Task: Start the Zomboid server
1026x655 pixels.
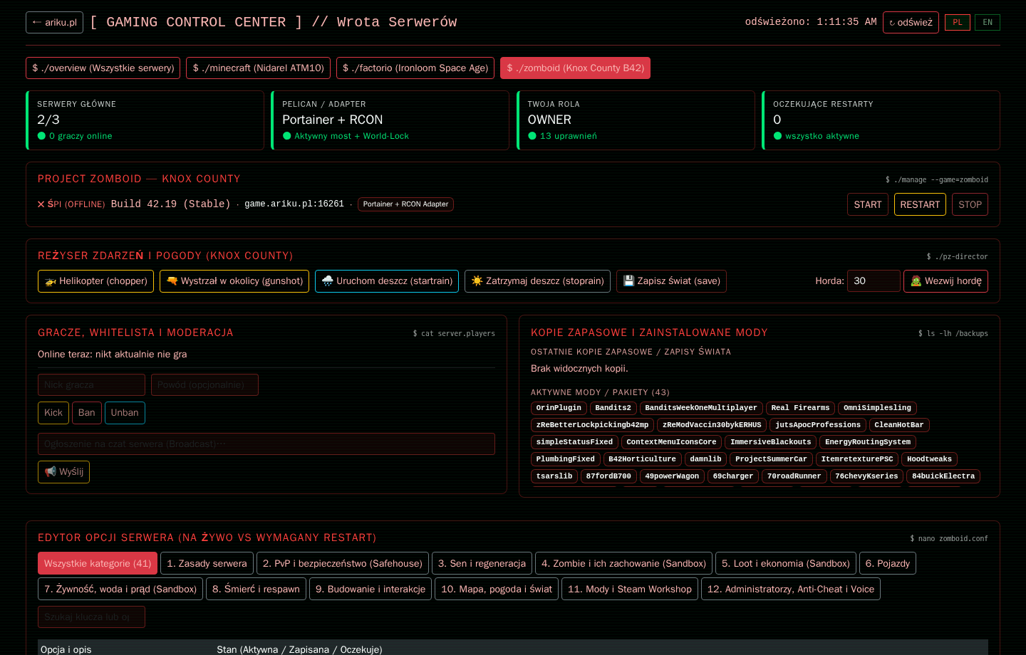Action: pyautogui.click(x=868, y=204)
